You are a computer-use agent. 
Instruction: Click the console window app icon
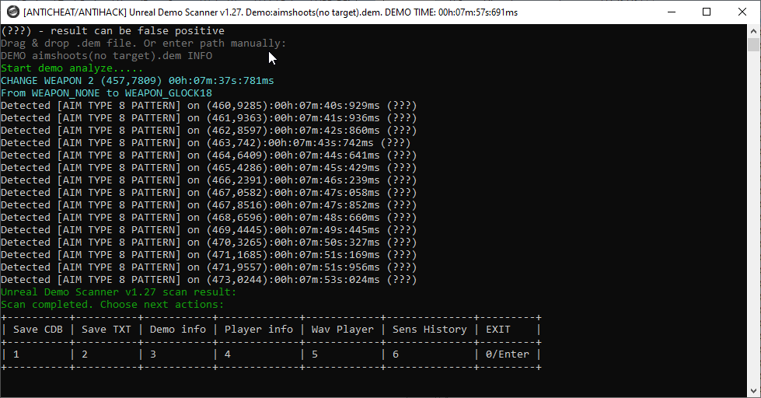coord(13,12)
